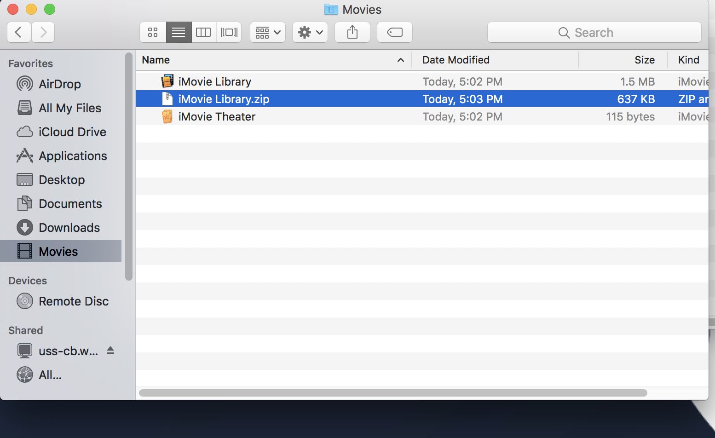Click the 115 bytes size cell
Image resolution: width=715 pixels, height=438 pixels.
630,116
